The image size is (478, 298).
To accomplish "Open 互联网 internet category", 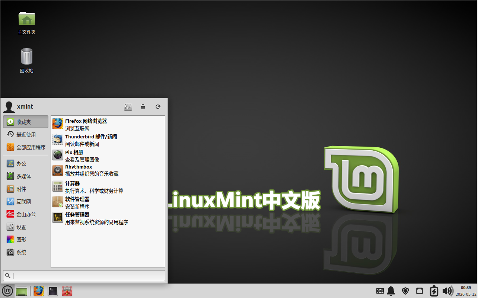I will [26, 202].
